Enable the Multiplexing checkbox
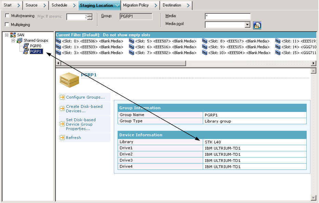 coord(8,25)
